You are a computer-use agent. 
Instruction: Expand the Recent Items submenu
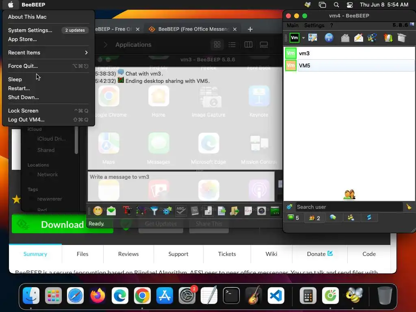click(48, 52)
